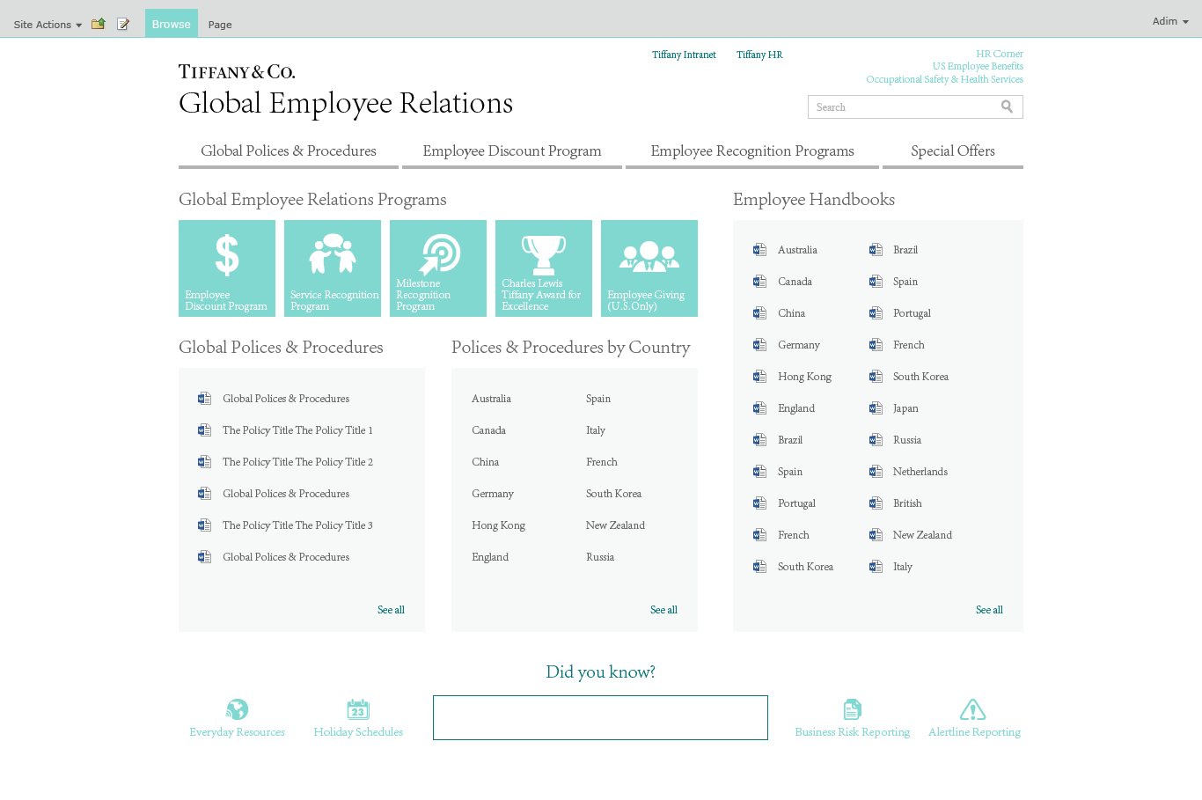
Task: Click the Employee Discount Program dollar tile
Action: tap(227, 268)
